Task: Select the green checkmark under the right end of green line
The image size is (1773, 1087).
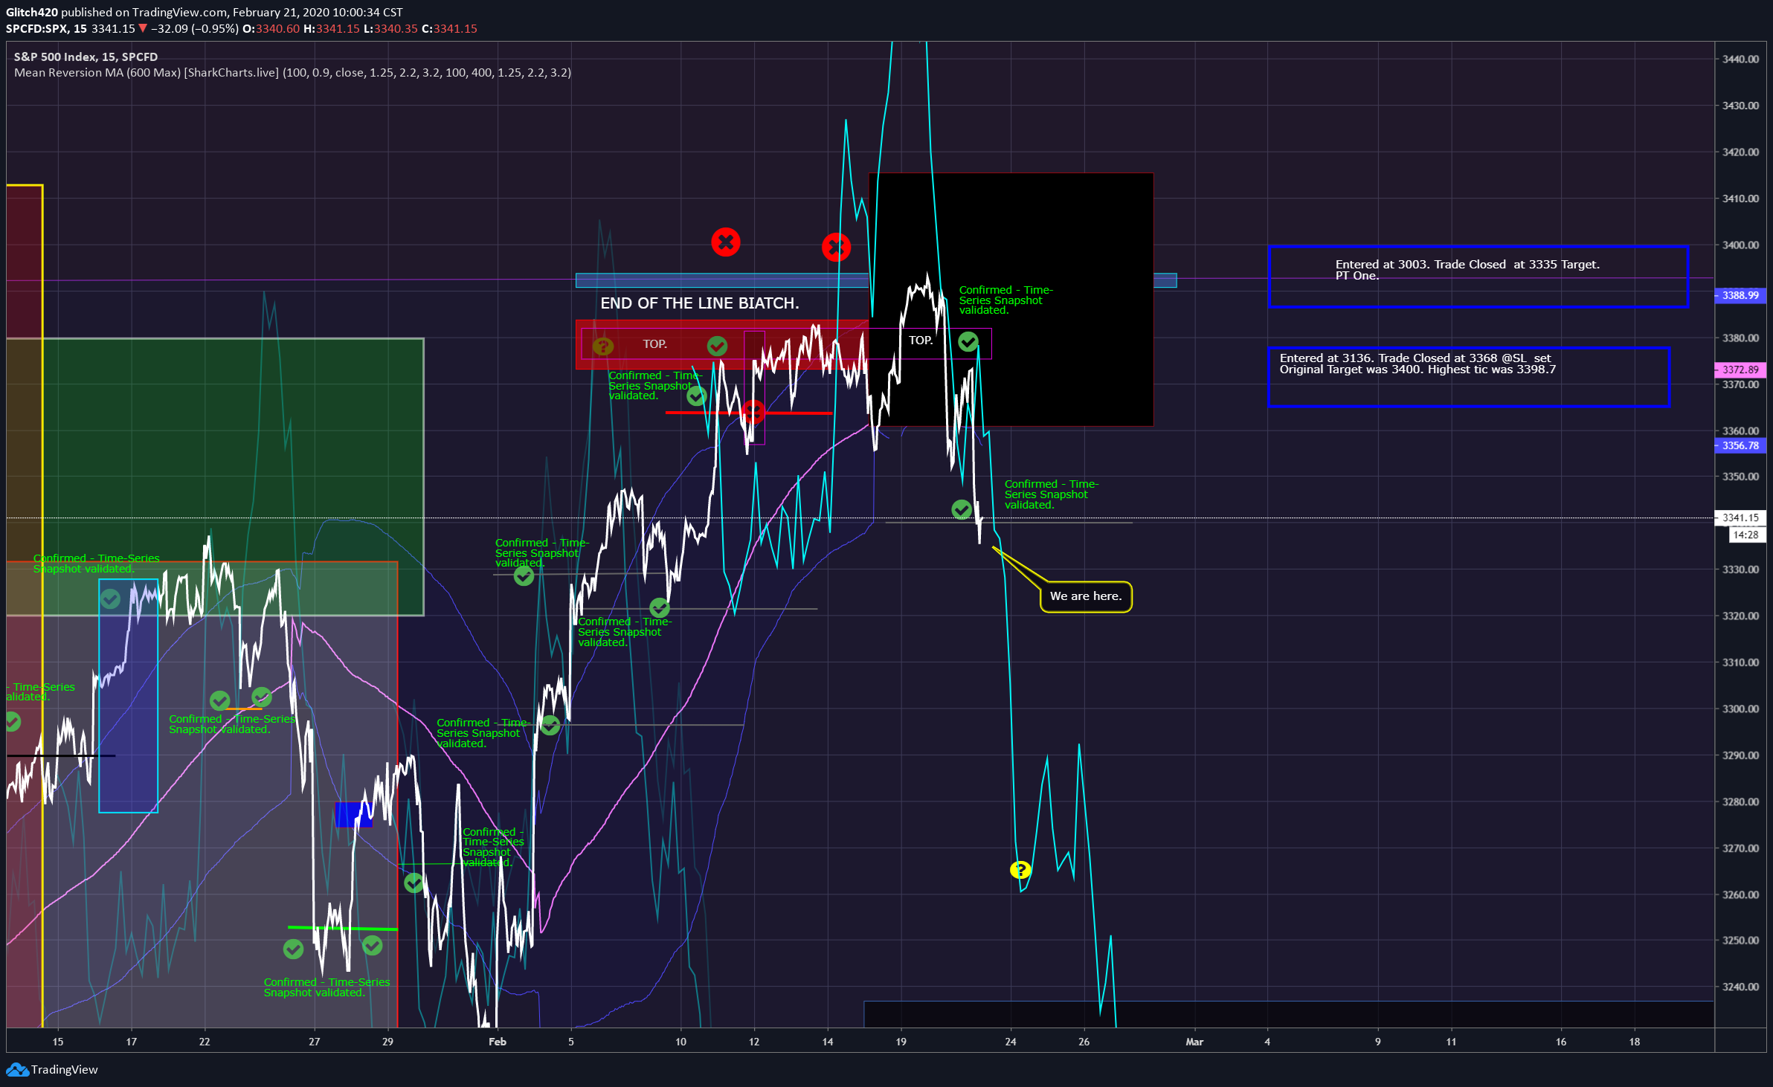Action: (372, 945)
